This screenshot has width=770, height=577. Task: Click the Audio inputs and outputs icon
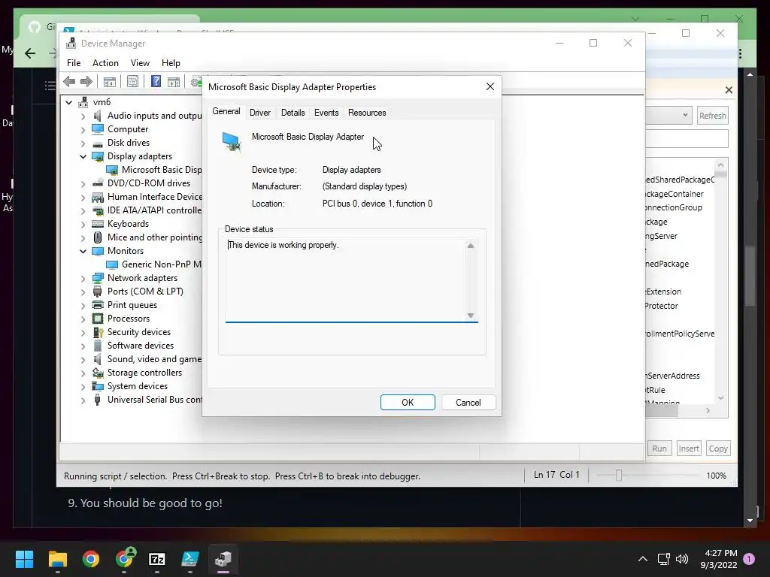pos(98,116)
